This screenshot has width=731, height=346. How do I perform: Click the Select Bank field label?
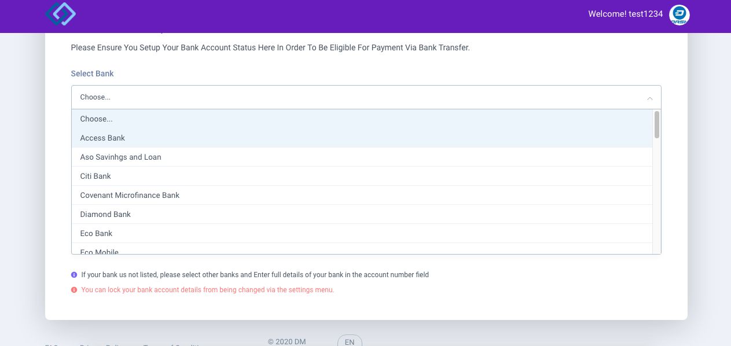[92, 73]
